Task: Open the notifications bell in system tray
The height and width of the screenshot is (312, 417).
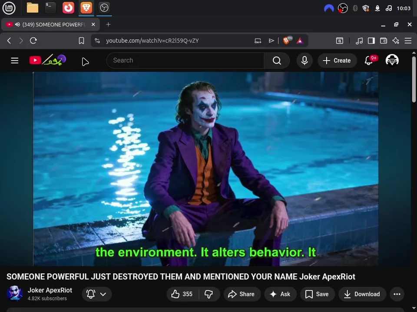Action: coord(377,9)
